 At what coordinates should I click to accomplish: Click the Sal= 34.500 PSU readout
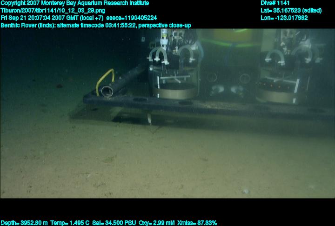(114, 223)
